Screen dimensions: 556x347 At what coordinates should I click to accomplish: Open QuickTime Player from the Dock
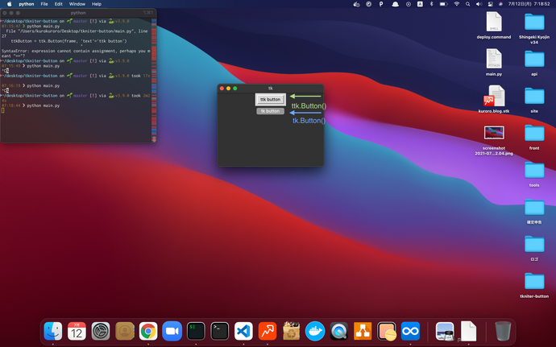(x=339, y=331)
